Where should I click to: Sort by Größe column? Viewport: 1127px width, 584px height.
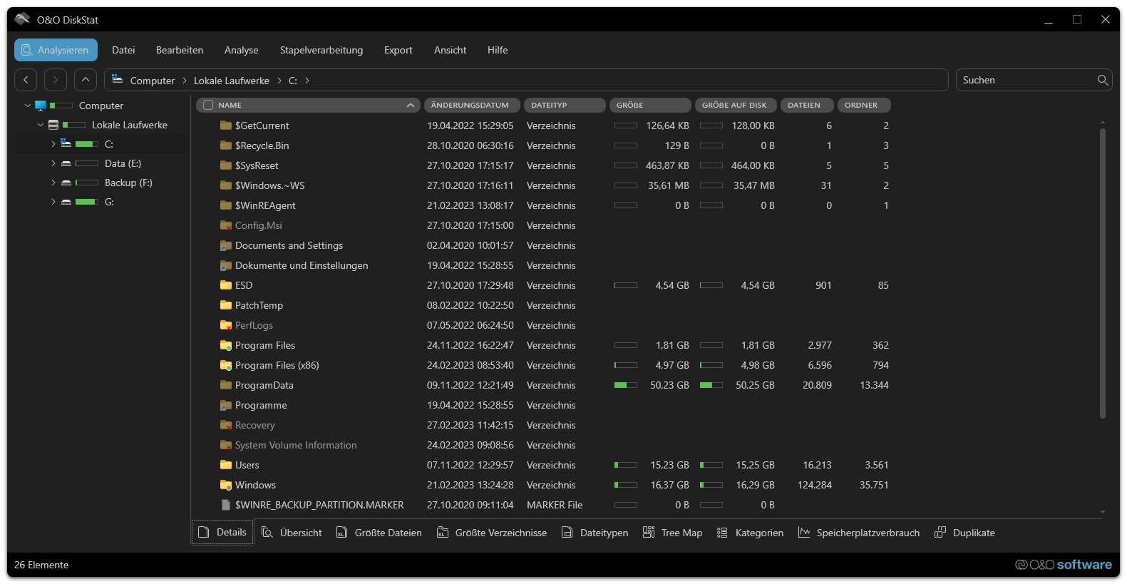point(650,105)
